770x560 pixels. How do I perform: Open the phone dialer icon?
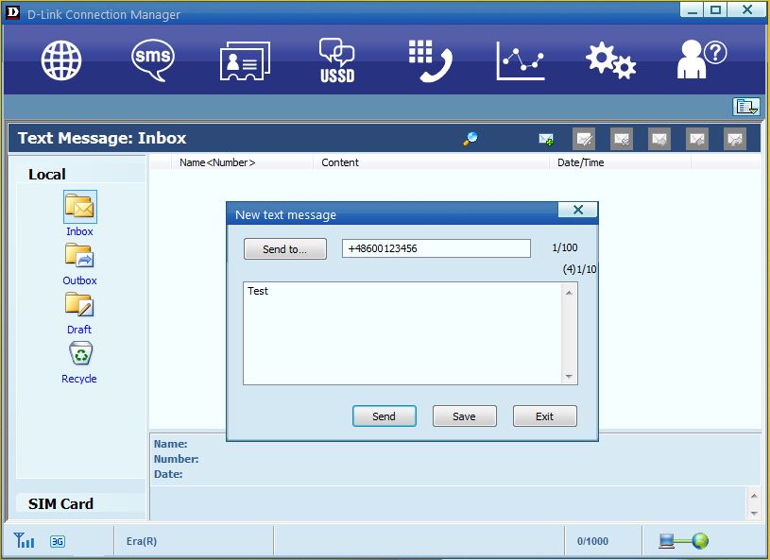tap(430, 60)
